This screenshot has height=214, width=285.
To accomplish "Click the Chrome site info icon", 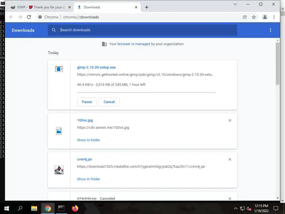I will [40, 17].
